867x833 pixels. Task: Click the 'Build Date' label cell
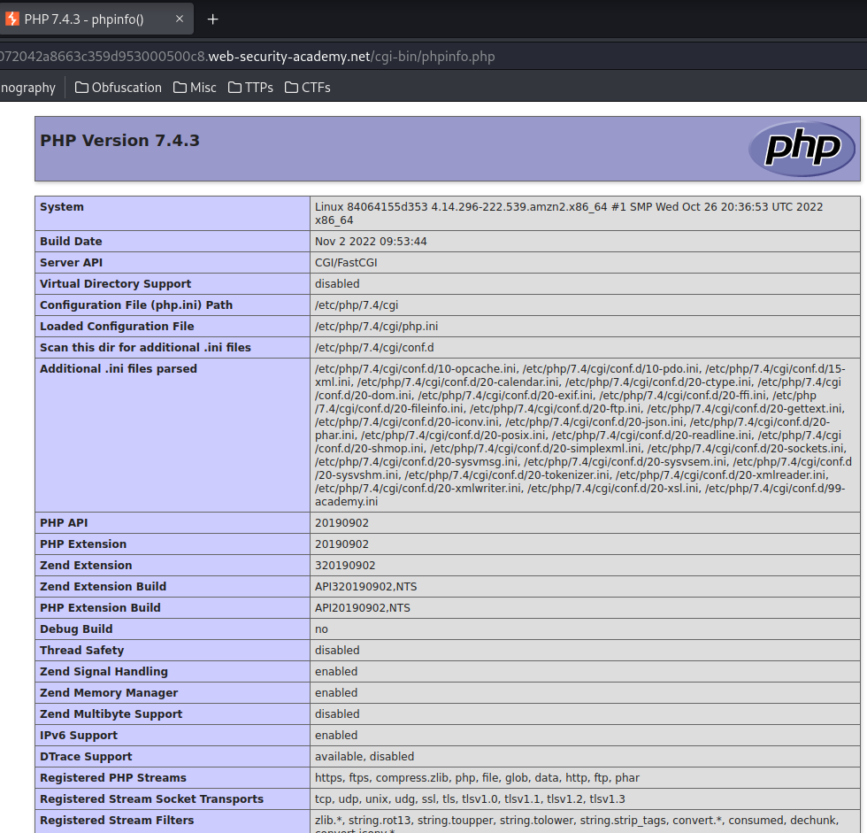coord(173,241)
